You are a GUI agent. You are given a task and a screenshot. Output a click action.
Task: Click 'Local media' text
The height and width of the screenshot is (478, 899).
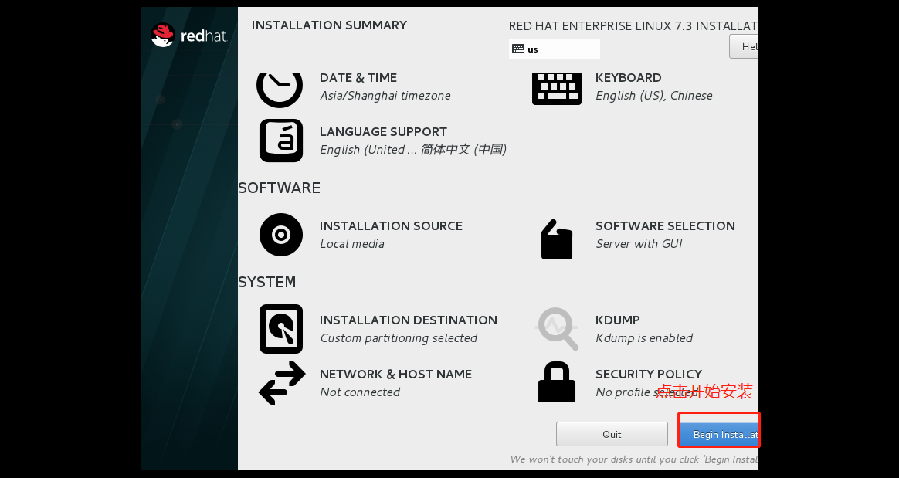point(352,243)
